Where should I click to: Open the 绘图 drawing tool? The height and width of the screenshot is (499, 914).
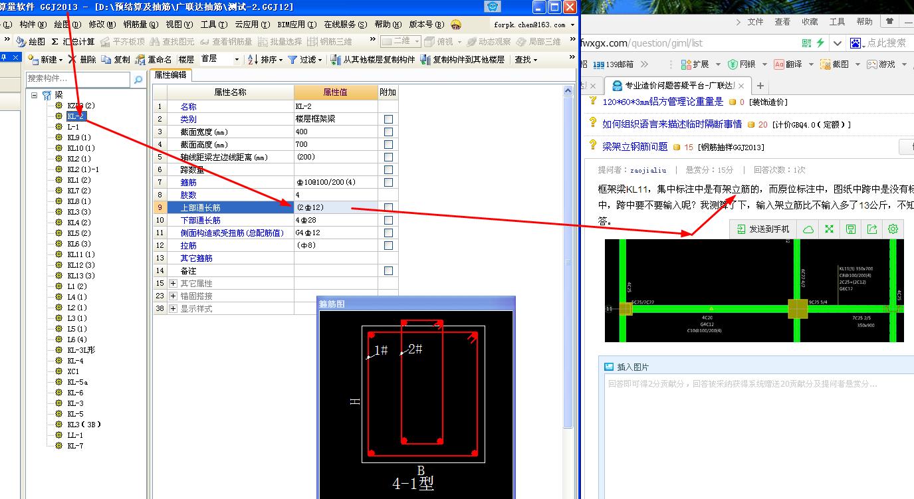point(31,41)
